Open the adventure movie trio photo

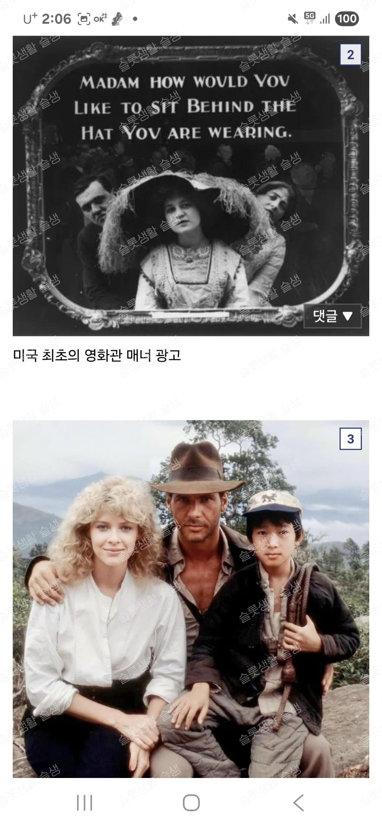tap(191, 599)
